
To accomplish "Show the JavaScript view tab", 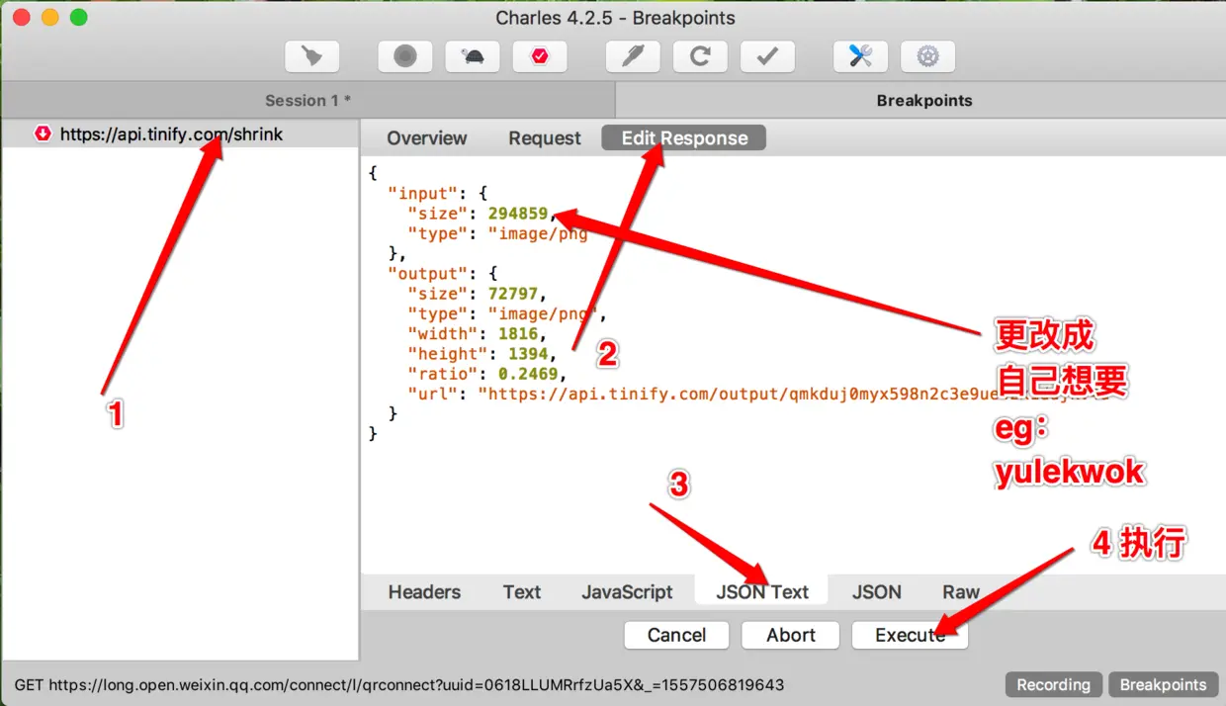I will click(627, 592).
